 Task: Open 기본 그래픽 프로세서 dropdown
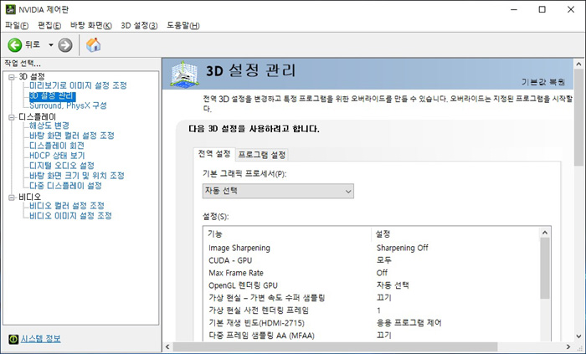pyautogui.click(x=278, y=191)
